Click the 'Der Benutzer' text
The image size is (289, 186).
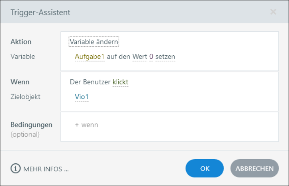(x=90, y=82)
